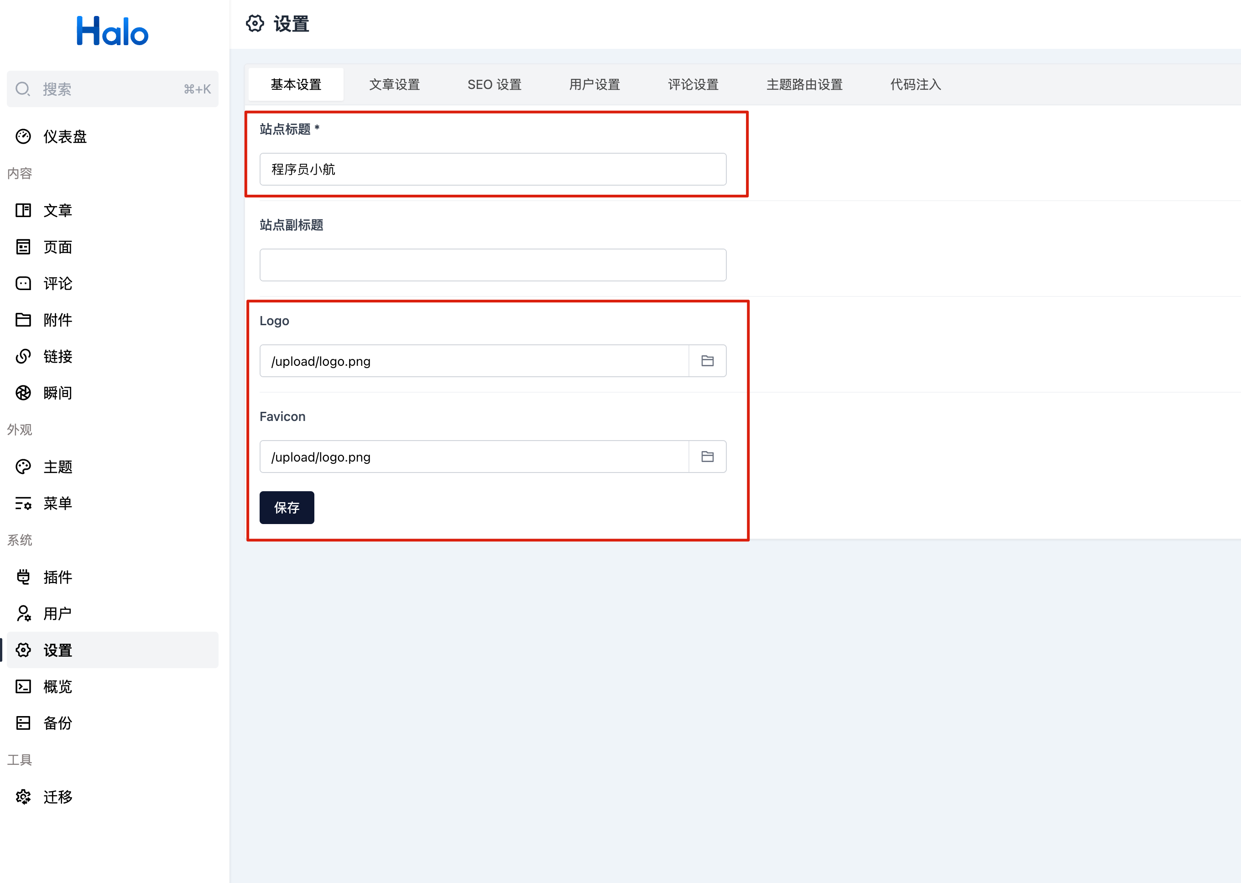Switch to the 代码注入 tab
This screenshot has height=883, width=1241.
tap(915, 84)
